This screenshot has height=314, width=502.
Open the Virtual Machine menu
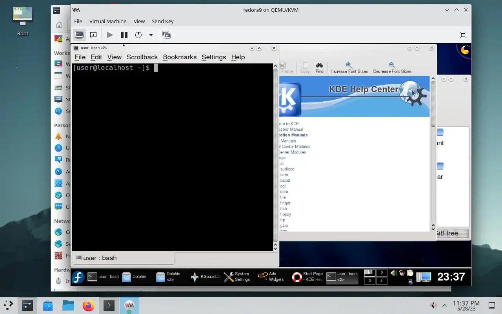[x=108, y=21]
